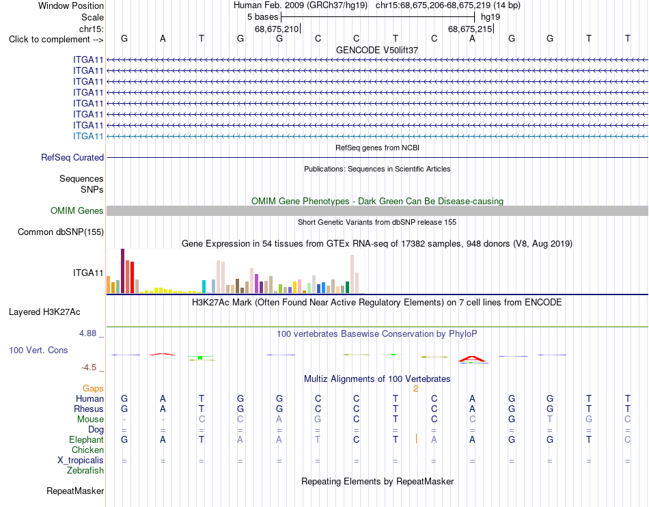Open 'Multiz Alignments of 100 Vertebrates' title
The image size is (649, 507).
click(x=377, y=379)
